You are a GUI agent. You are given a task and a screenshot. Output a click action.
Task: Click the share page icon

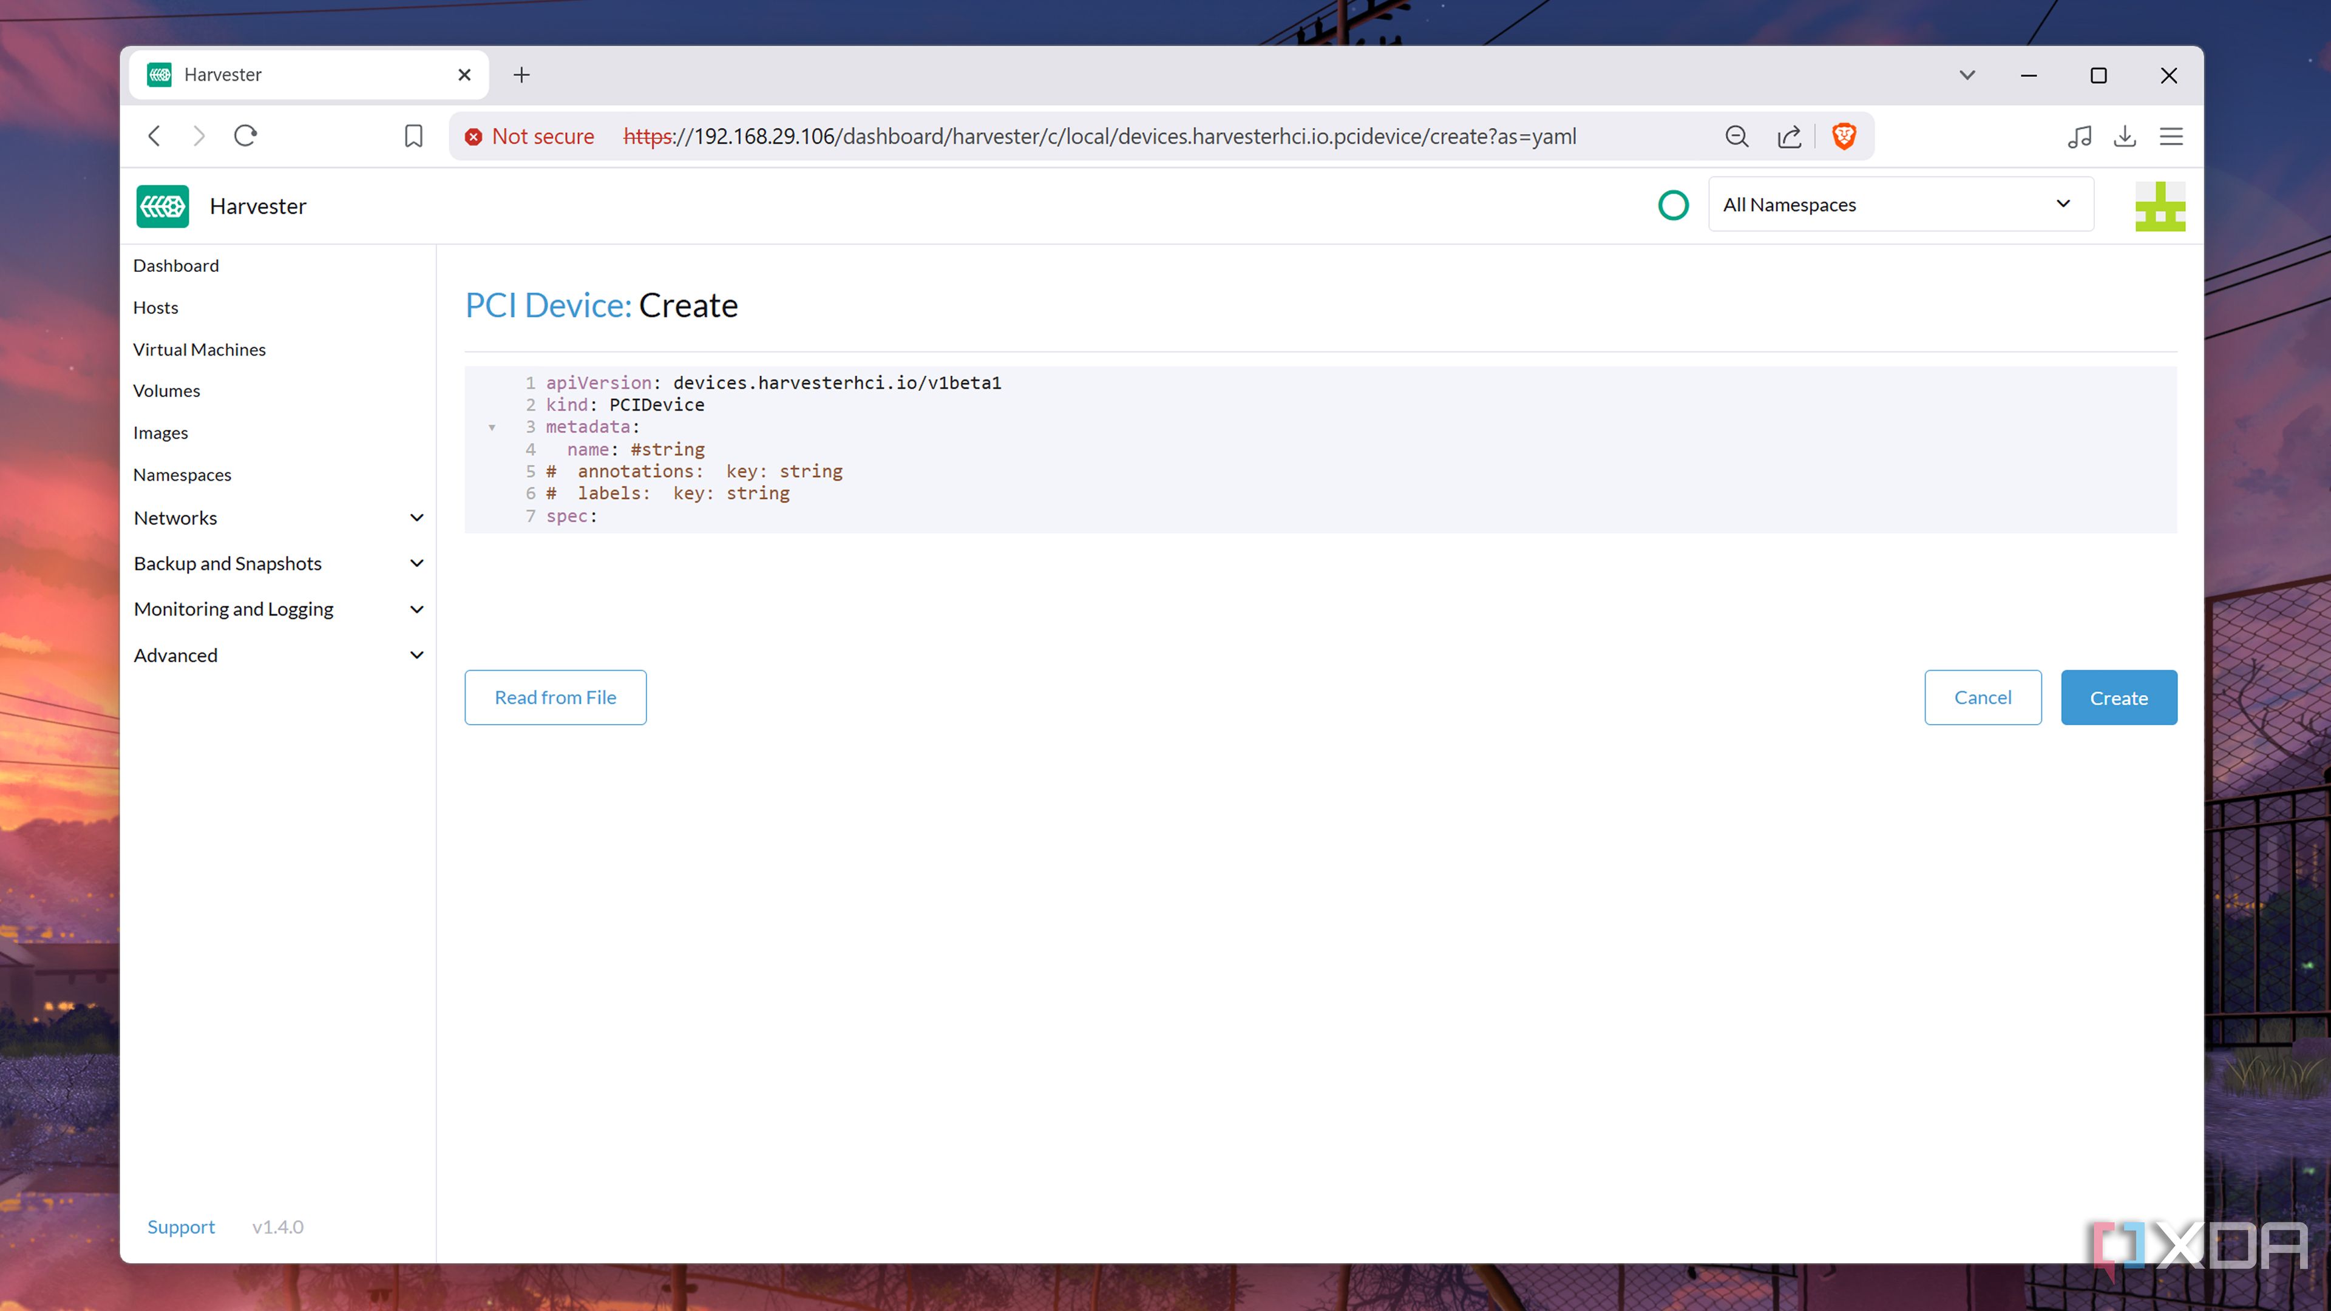[x=1789, y=137]
